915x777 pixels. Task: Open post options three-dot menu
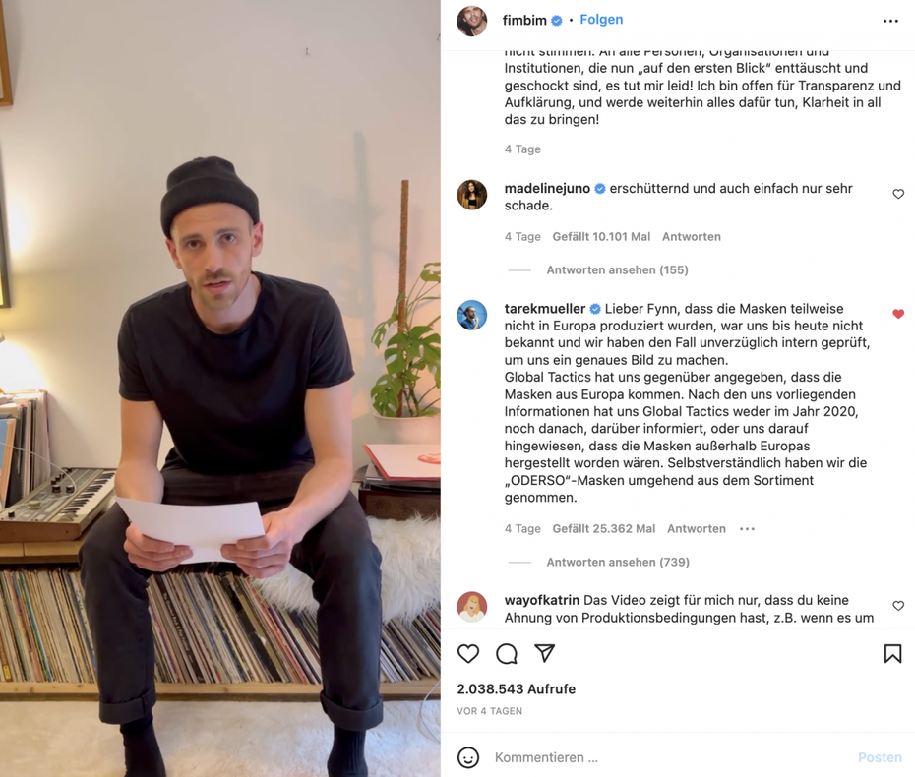click(890, 21)
